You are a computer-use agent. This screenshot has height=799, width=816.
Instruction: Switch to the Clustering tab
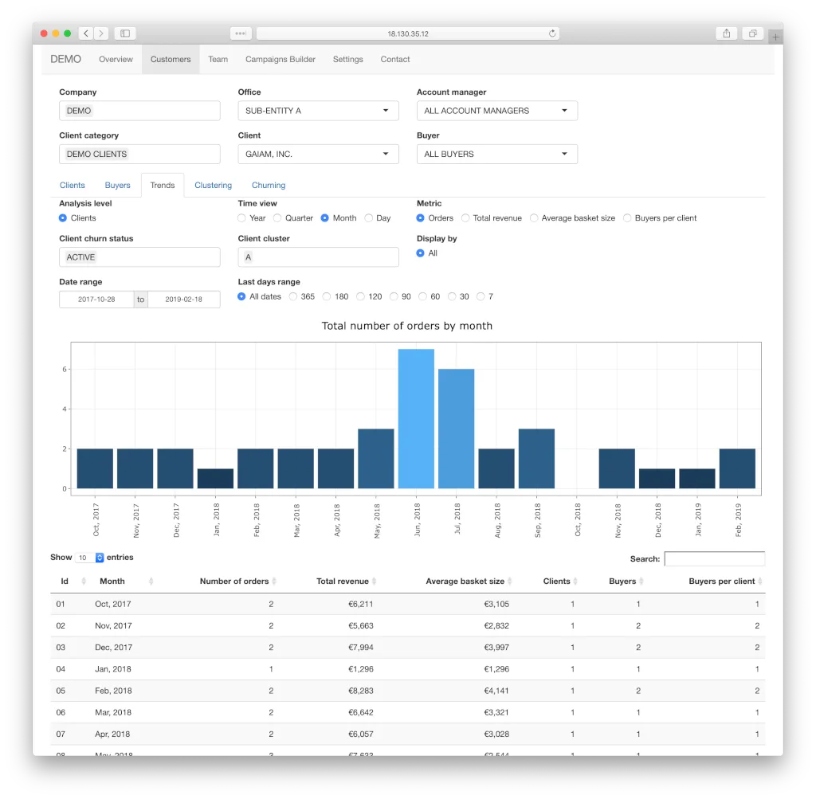(x=214, y=185)
